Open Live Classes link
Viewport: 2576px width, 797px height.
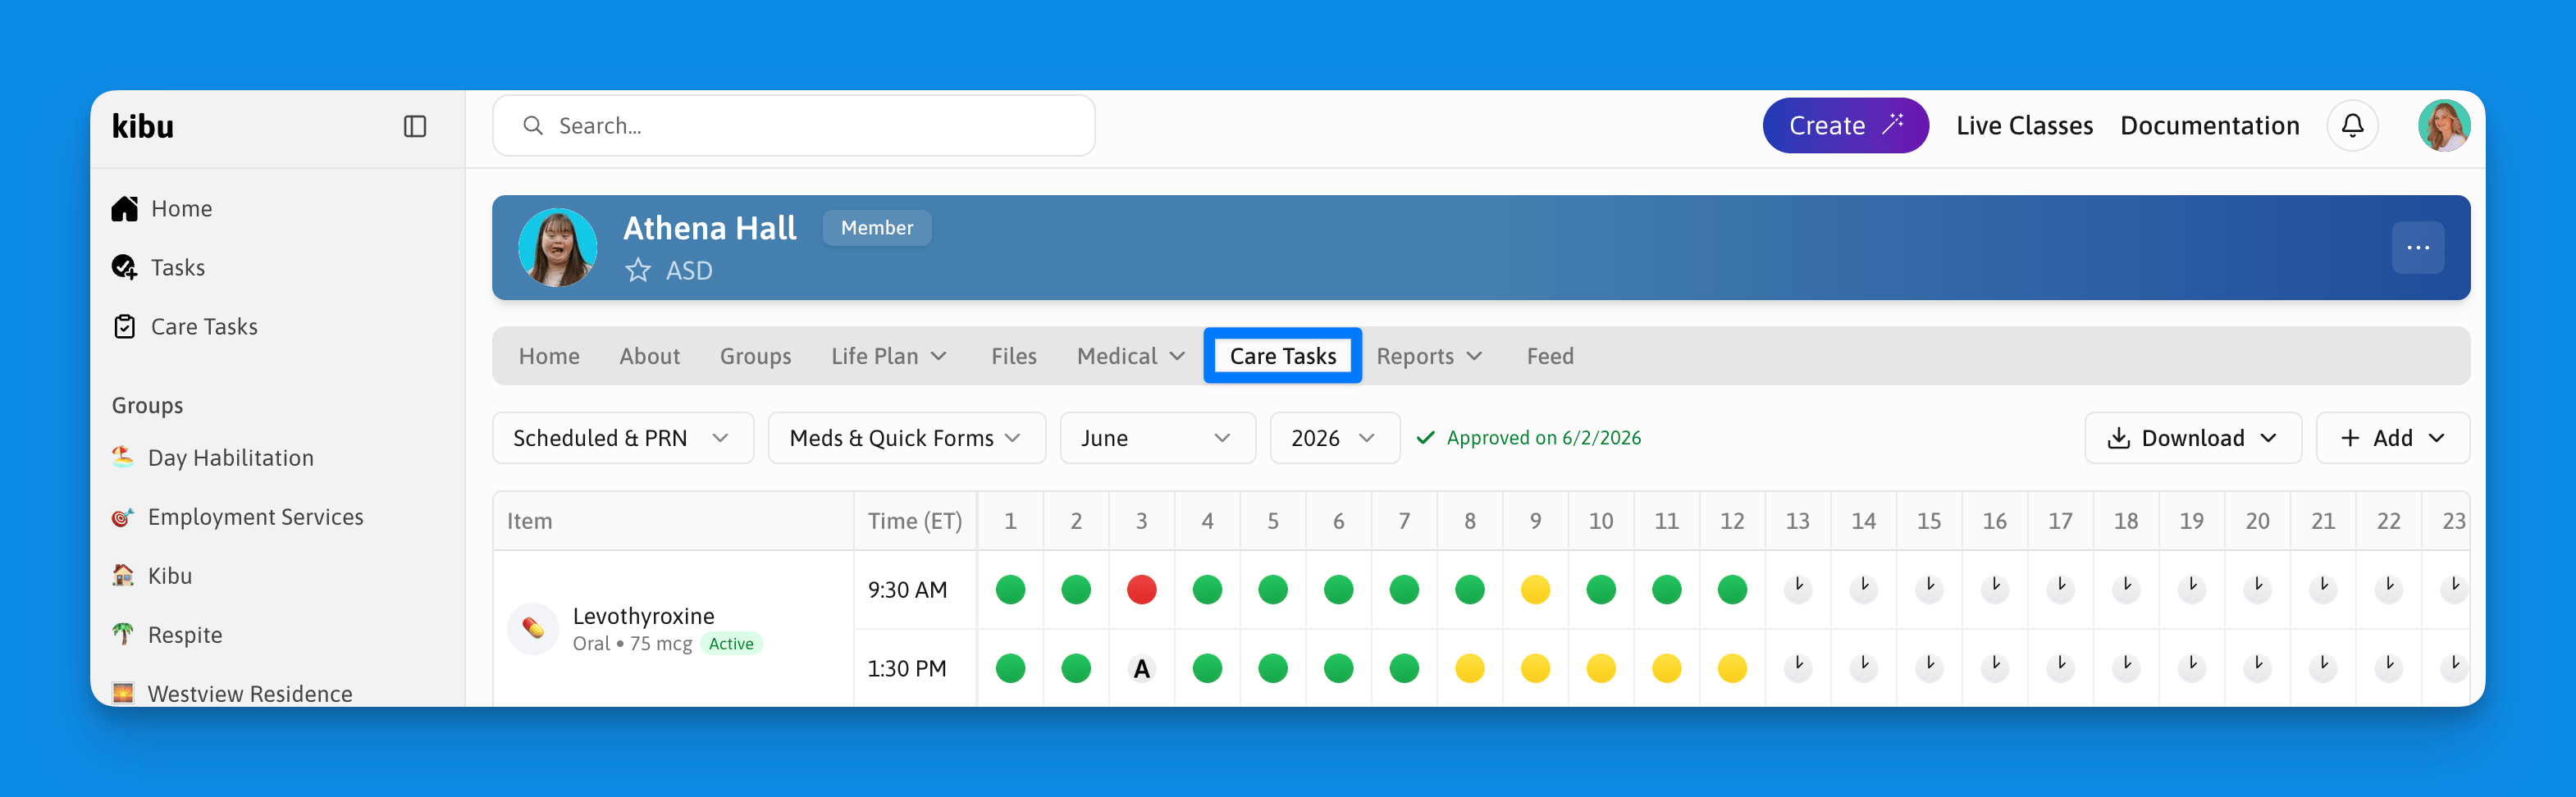click(2024, 126)
